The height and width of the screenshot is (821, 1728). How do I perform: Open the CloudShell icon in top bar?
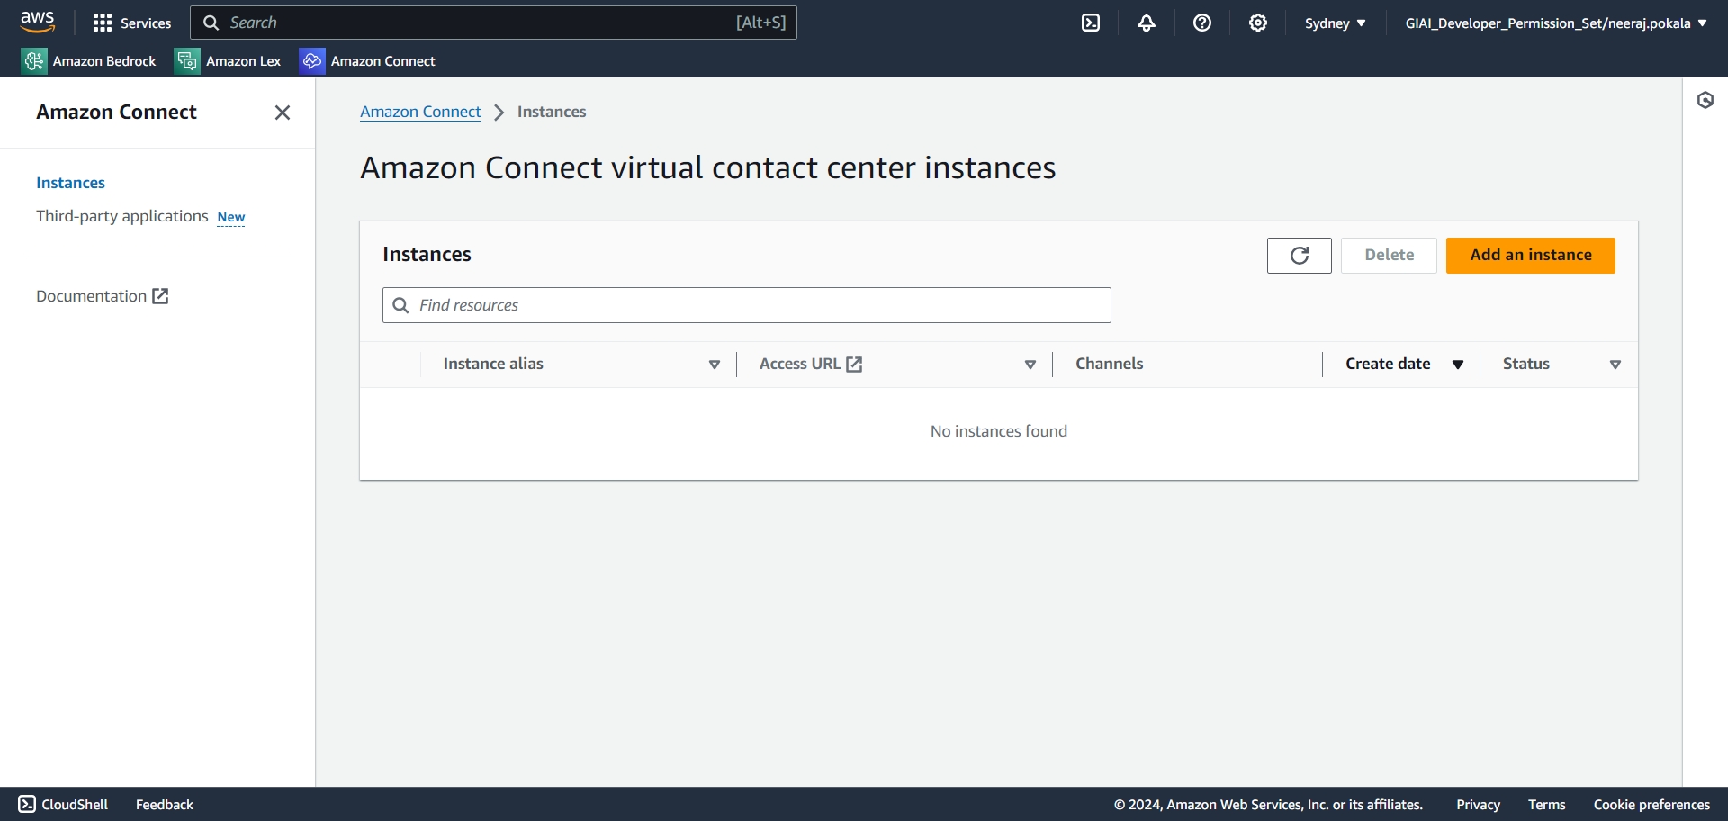point(1091,23)
